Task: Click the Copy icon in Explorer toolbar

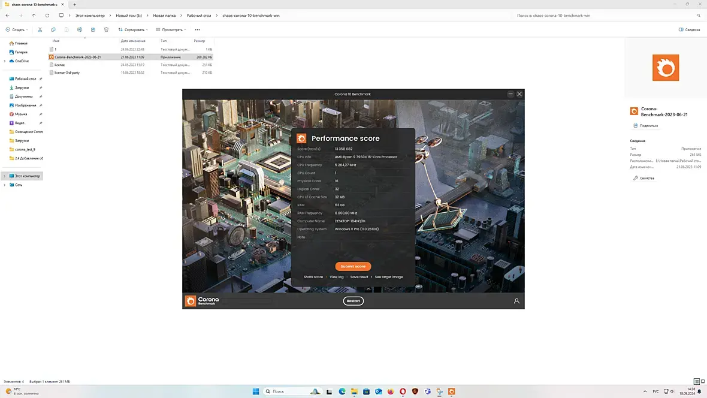Action: pyautogui.click(x=53, y=30)
